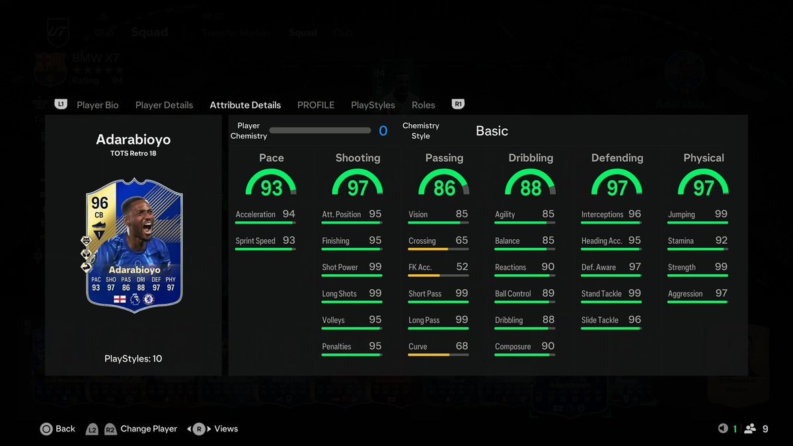
Task: Click the England flag on the card
Action: pyautogui.click(x=120, y=299)
